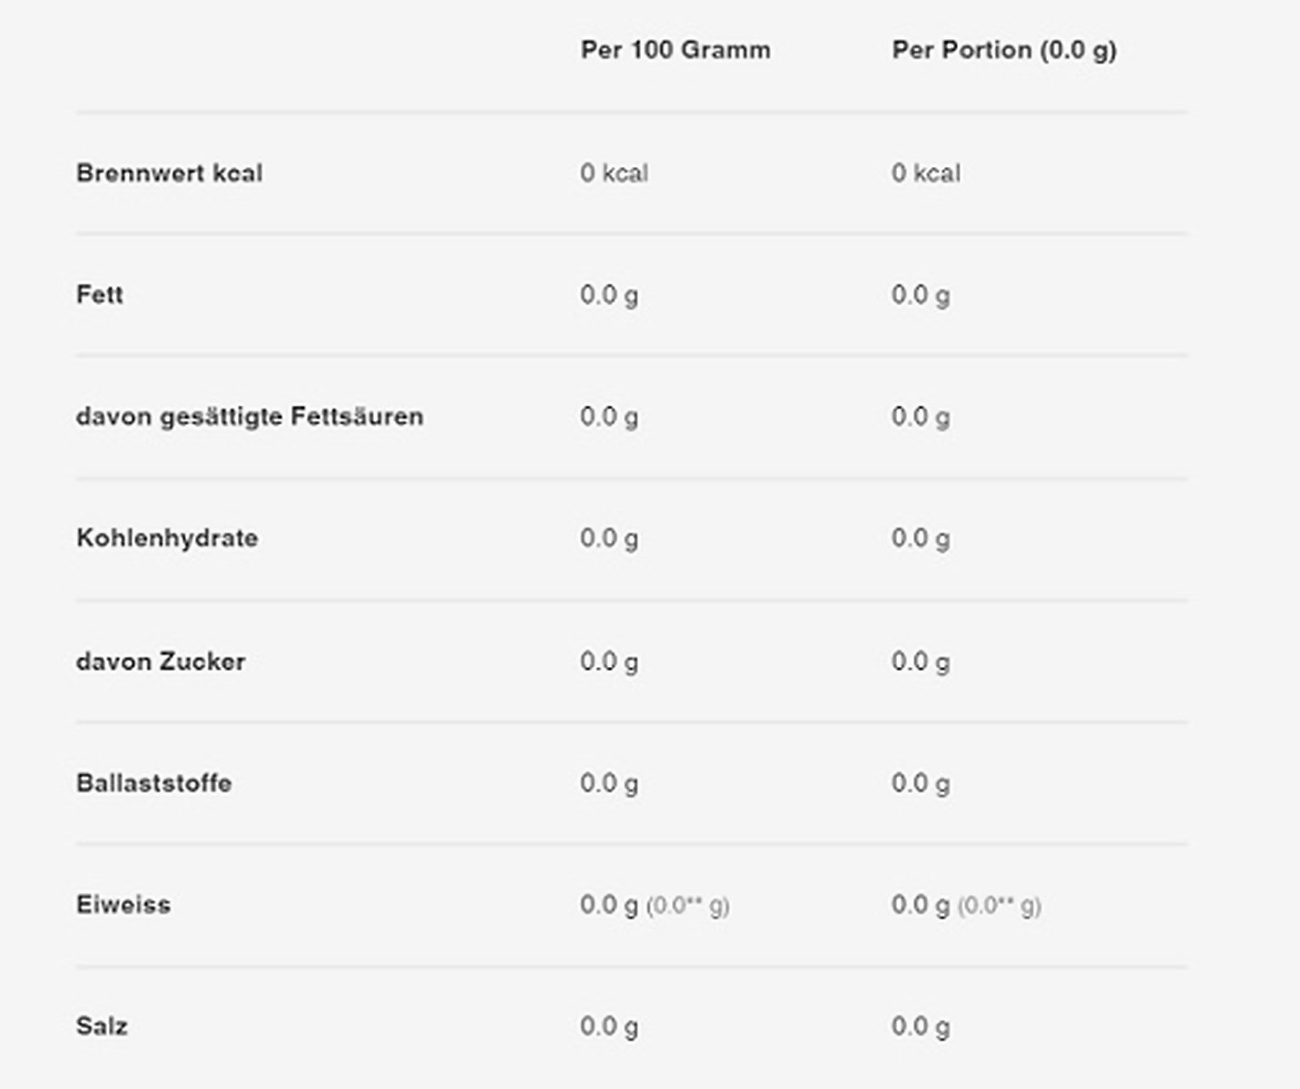Click the "Salz" row label
The image size is (1300, 1089).
102,1026
